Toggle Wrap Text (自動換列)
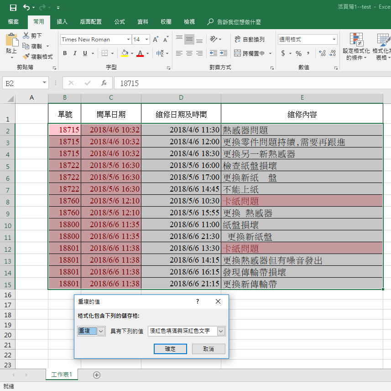Screen dimensions: 391x391 pyautogui.click(x=249, y=39)
